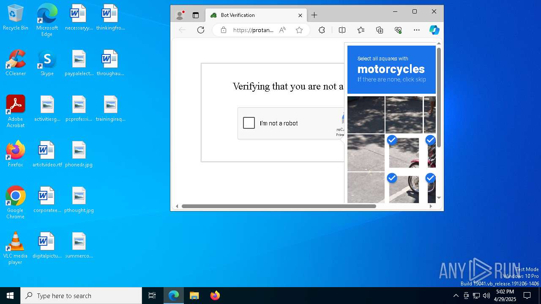The height and width of the screenshot is (304, 541).
Task: Check the I'm not a robot box
Action: 249,123
